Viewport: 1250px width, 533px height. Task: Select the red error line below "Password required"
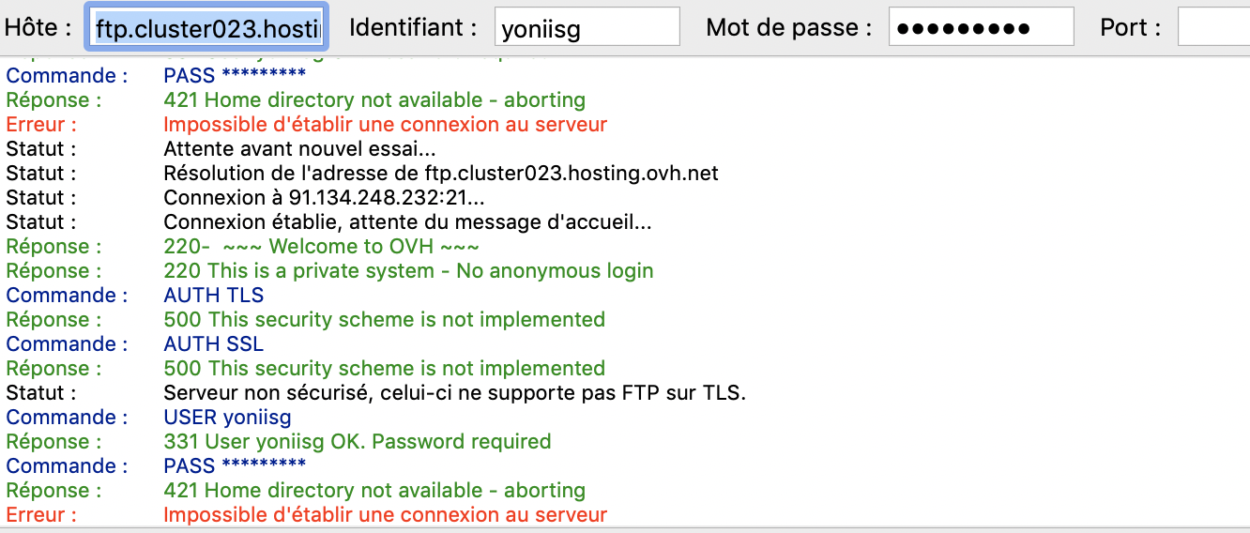click(385, 515)
